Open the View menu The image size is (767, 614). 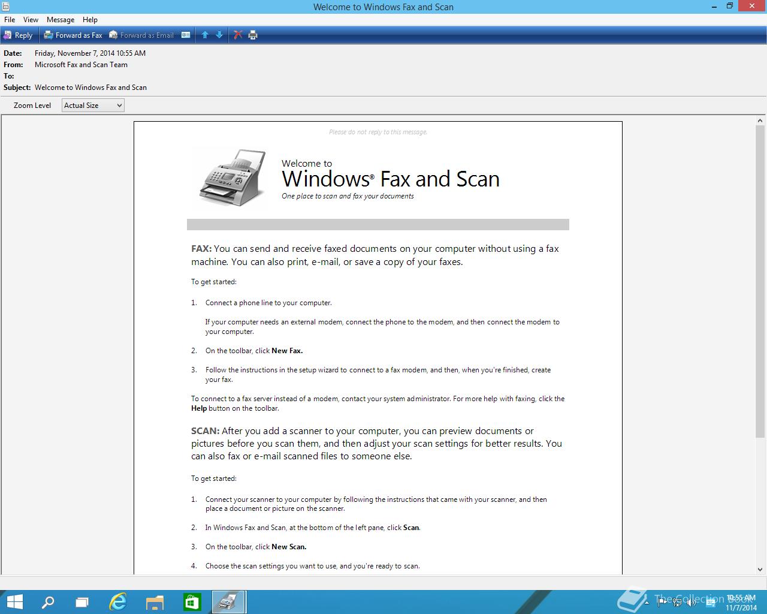click(x=31, y=20)
